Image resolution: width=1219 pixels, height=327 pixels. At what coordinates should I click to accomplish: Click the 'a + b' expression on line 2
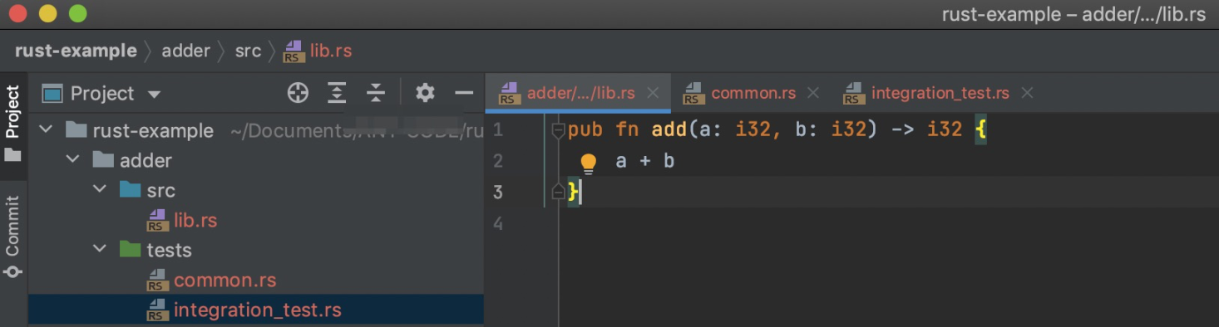pos(644,161)
